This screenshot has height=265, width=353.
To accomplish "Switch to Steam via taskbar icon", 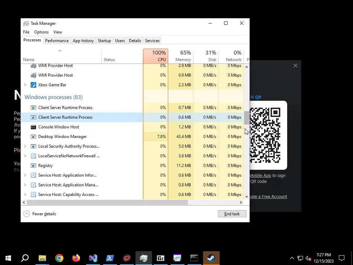I will point(211,258).
